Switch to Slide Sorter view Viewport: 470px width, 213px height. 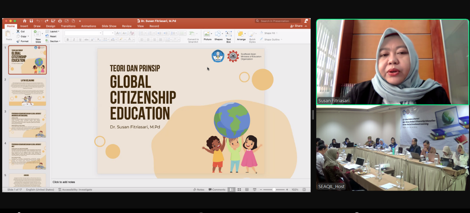[239, 190]
